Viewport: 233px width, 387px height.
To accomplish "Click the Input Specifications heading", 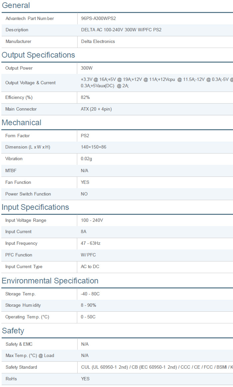I will click(35, 207).
